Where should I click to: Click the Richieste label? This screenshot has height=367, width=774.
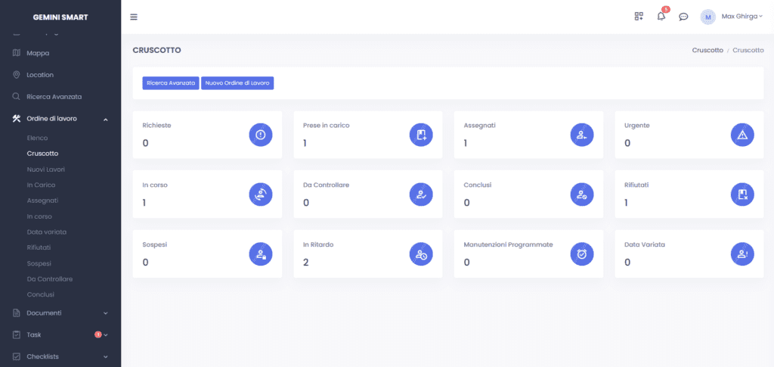157,126
